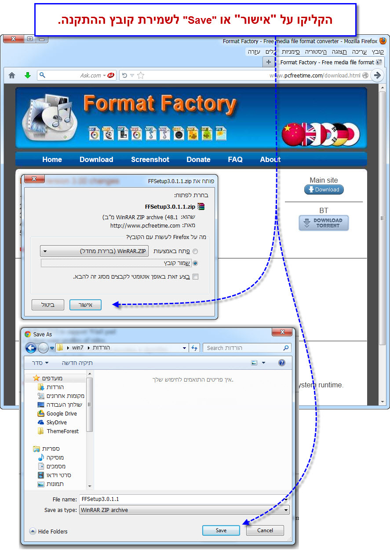Image resolution: width=390 pixels, height=552 pixels.
Task: Click the Main site Download button
Action: pyautogui.click(x=324, y=189)
